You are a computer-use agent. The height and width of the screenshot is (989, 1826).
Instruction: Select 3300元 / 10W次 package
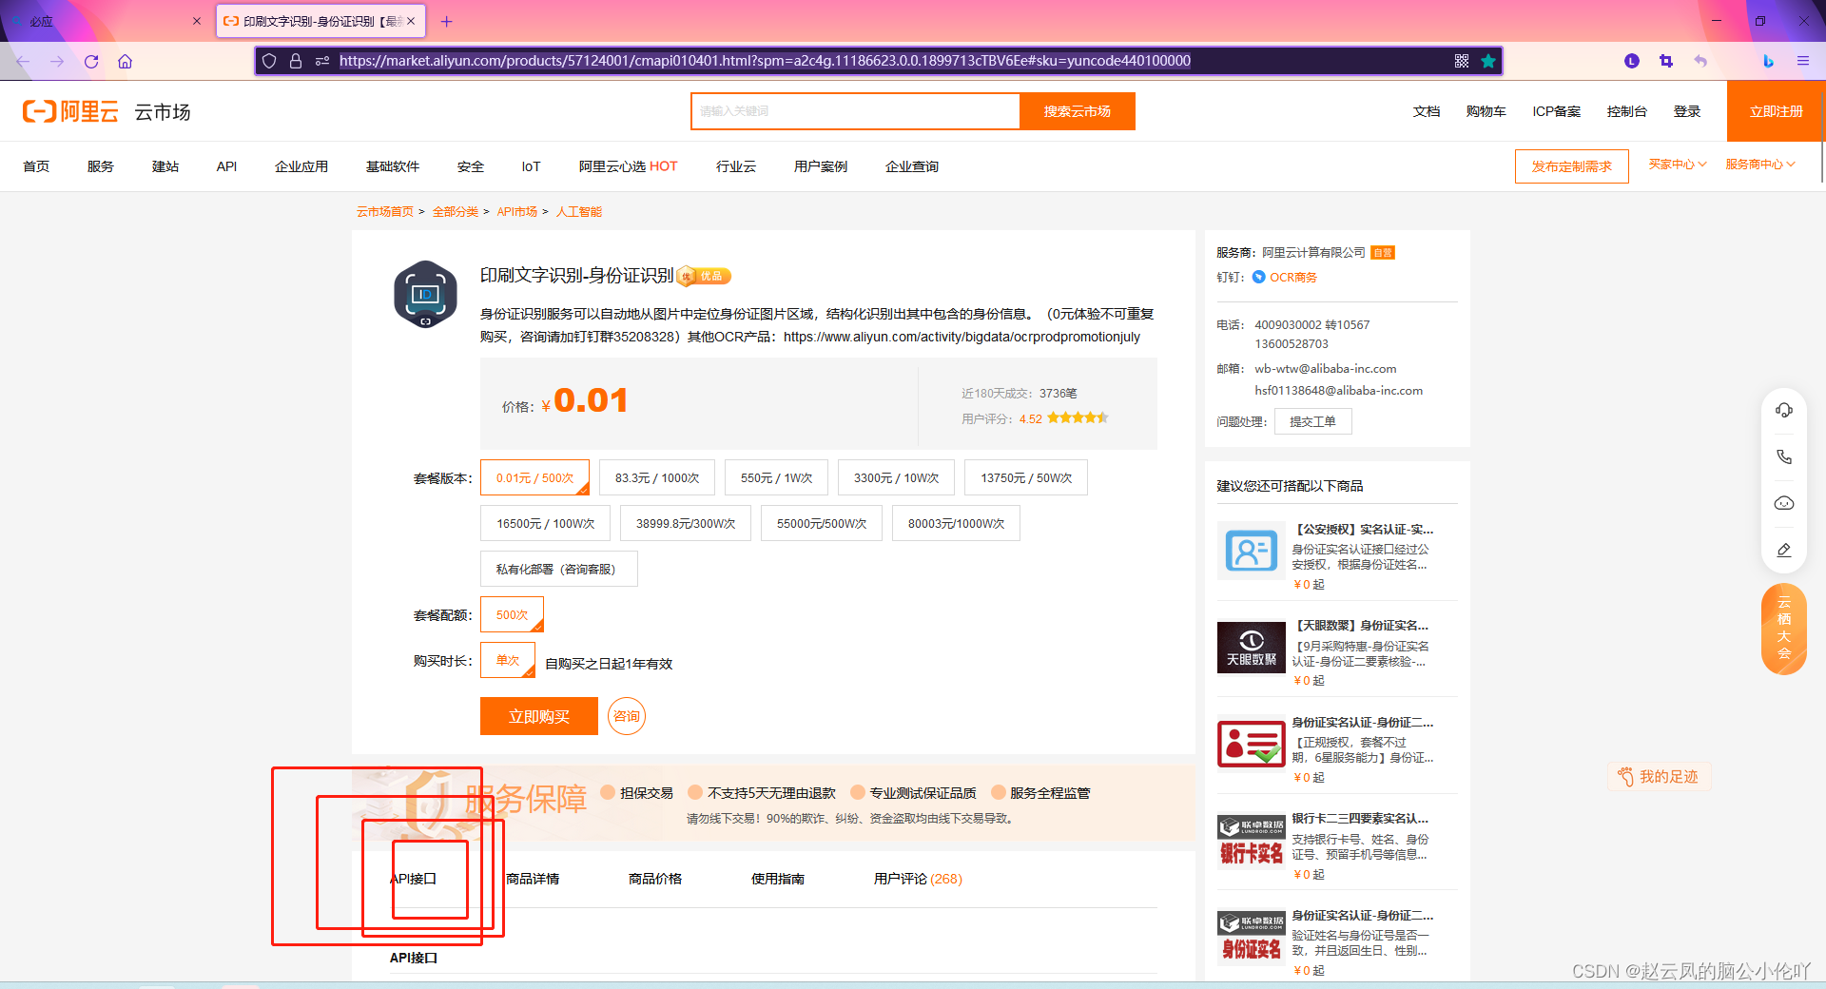click(x=896, y=477)
